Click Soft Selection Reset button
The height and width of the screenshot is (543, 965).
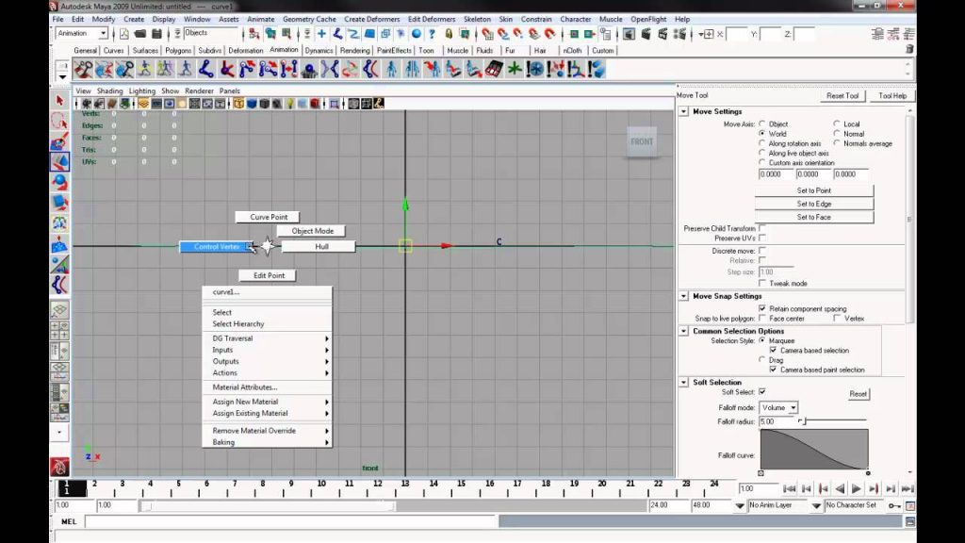858,393
